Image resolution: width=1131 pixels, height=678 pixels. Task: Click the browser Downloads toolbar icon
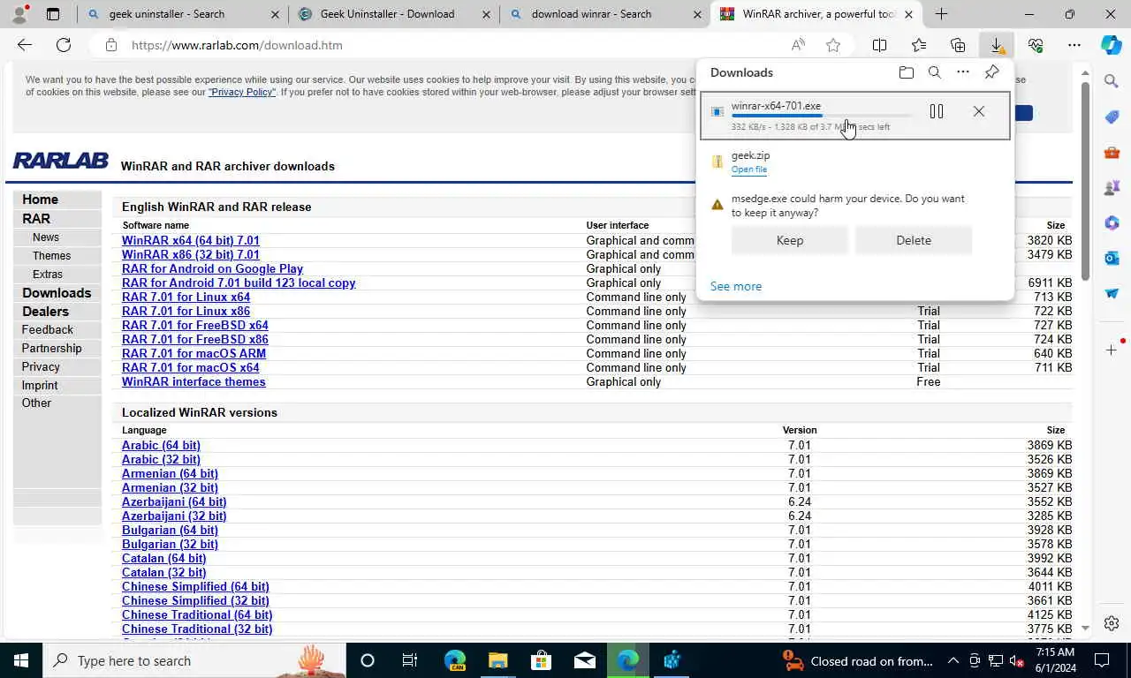pos(996,45)
